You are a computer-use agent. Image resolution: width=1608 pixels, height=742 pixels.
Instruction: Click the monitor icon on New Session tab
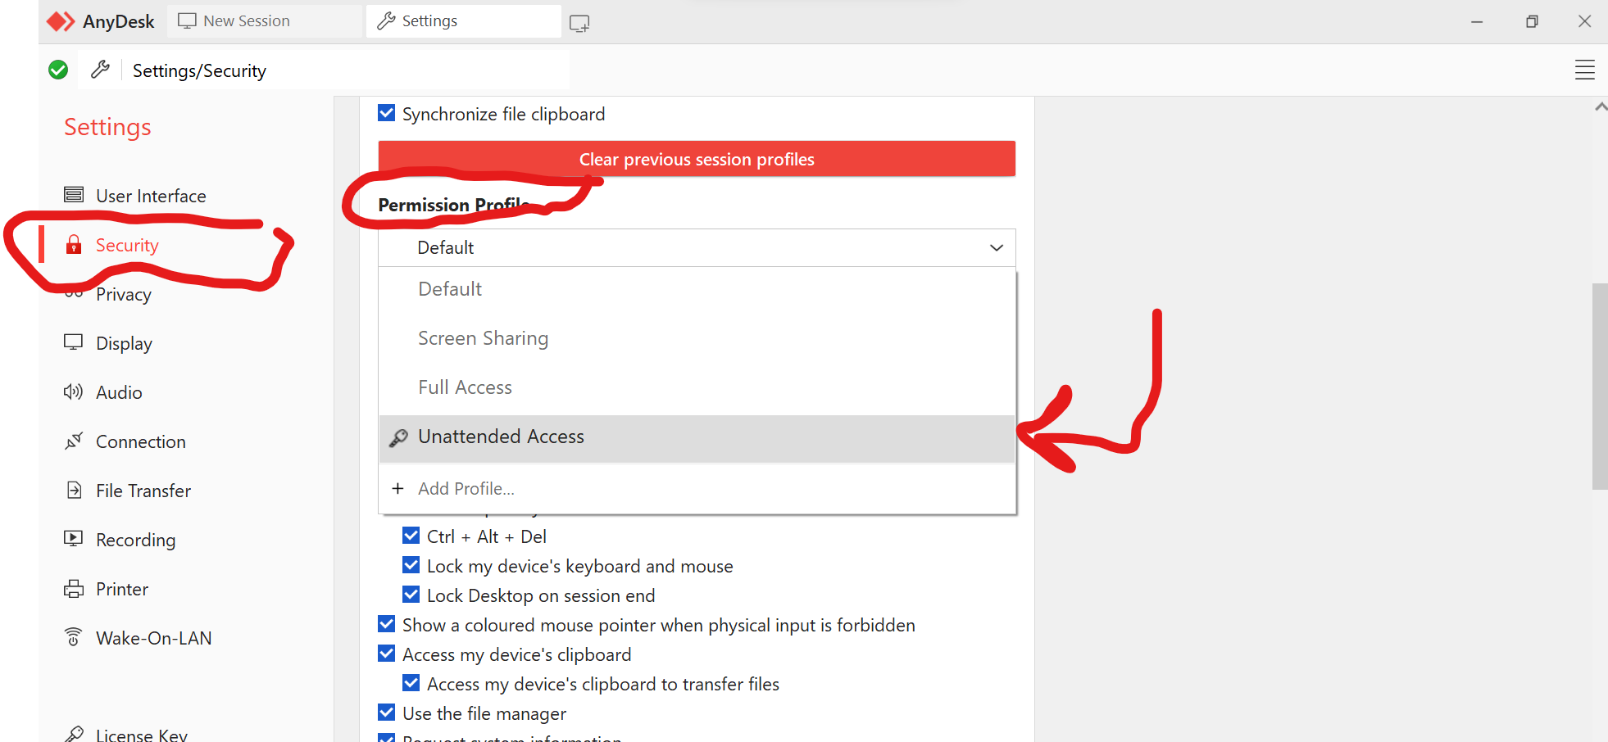(188, 20)
